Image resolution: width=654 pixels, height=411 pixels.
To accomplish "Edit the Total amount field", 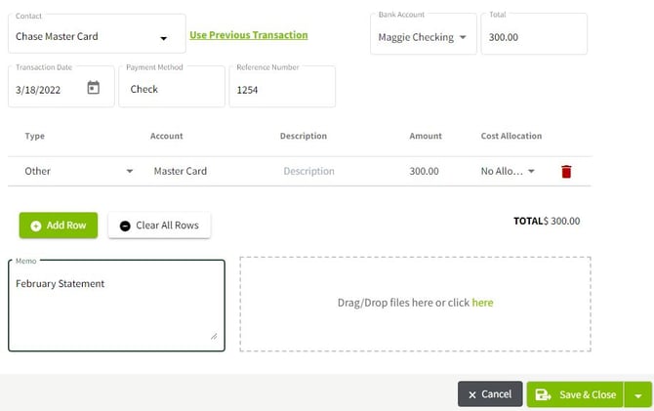I will point(535,37).
